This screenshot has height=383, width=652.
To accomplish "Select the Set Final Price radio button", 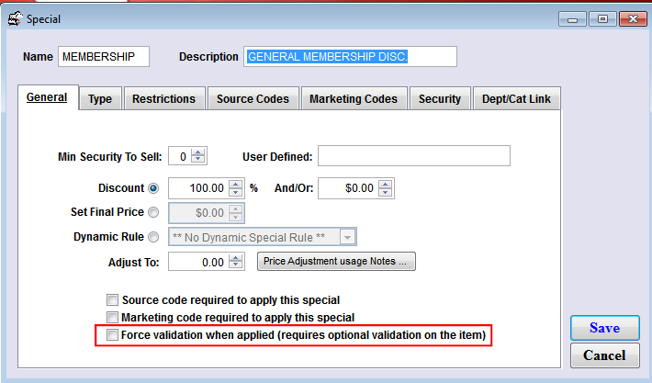I will point(153,212).
